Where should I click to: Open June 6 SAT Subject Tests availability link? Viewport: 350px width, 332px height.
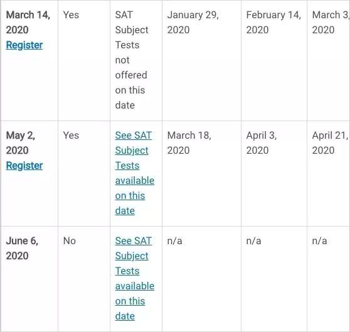coord(135,279)
